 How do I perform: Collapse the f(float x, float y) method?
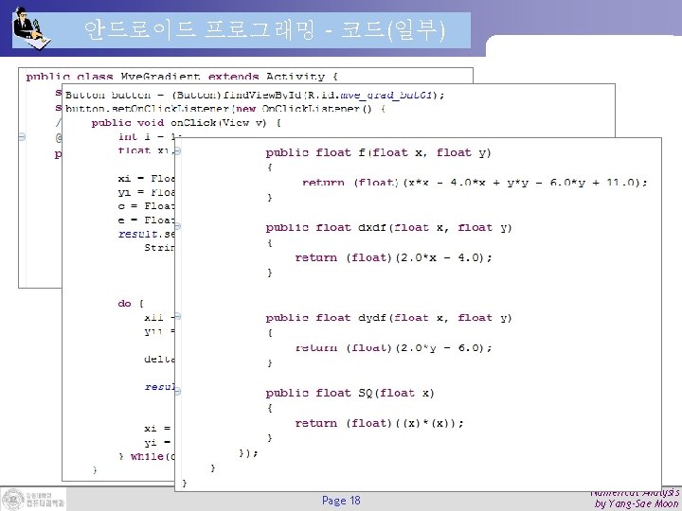177,150
